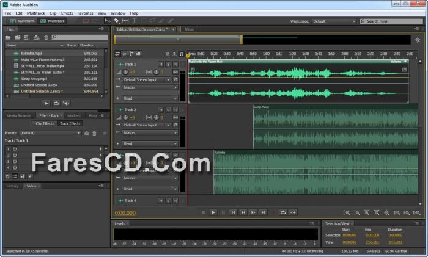The width and height of the screenshot is (428, 257).
Task: Click Insert into Multitrack icon in Files panel
Action: 36,37
